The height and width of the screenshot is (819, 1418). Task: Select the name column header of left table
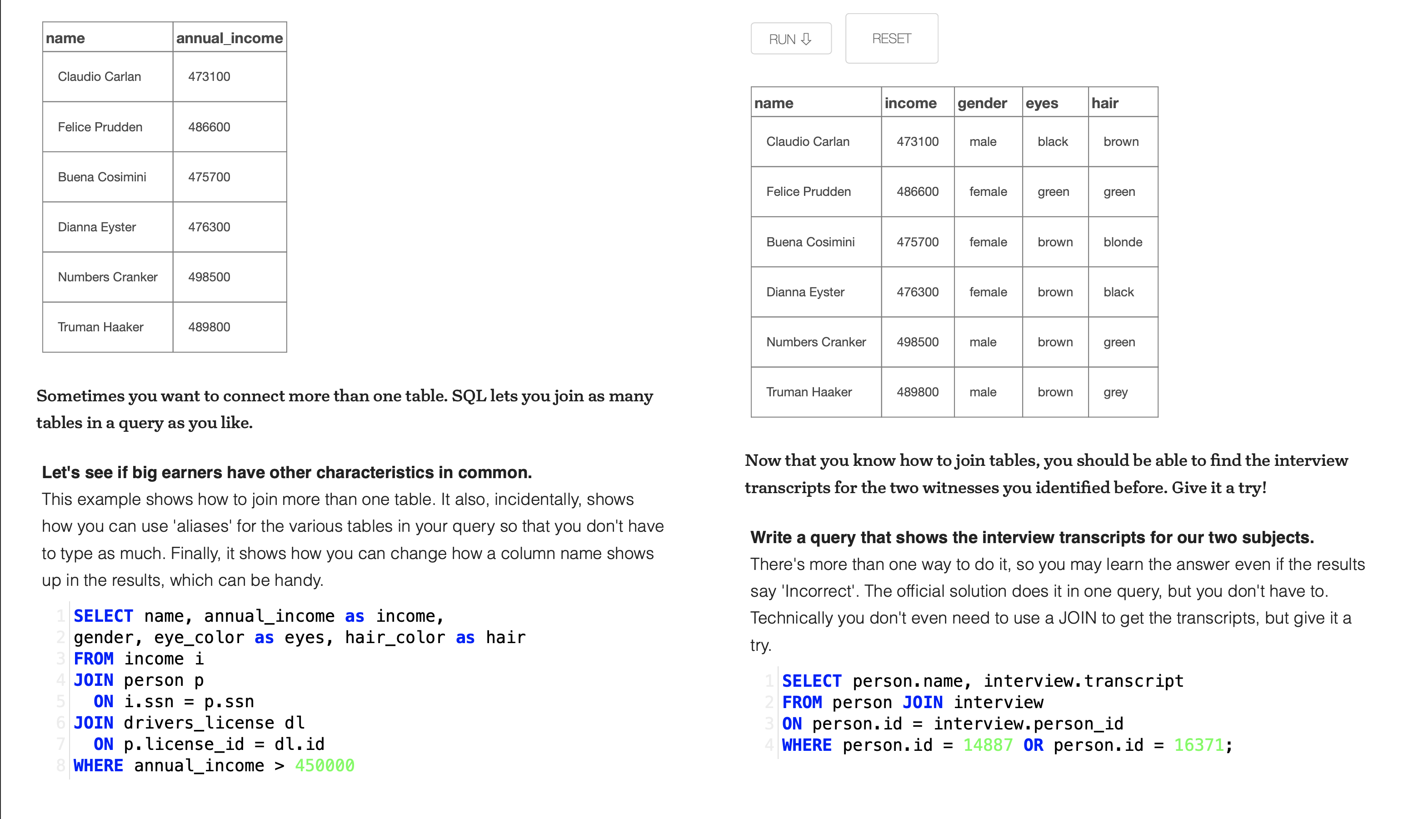(66, 38)
